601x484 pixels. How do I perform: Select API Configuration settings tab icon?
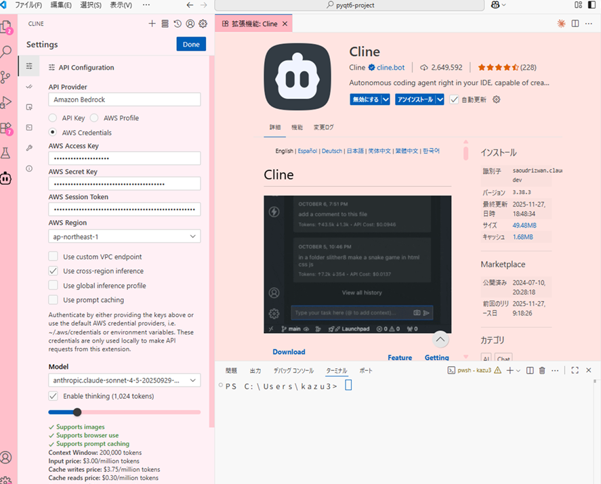29,66
